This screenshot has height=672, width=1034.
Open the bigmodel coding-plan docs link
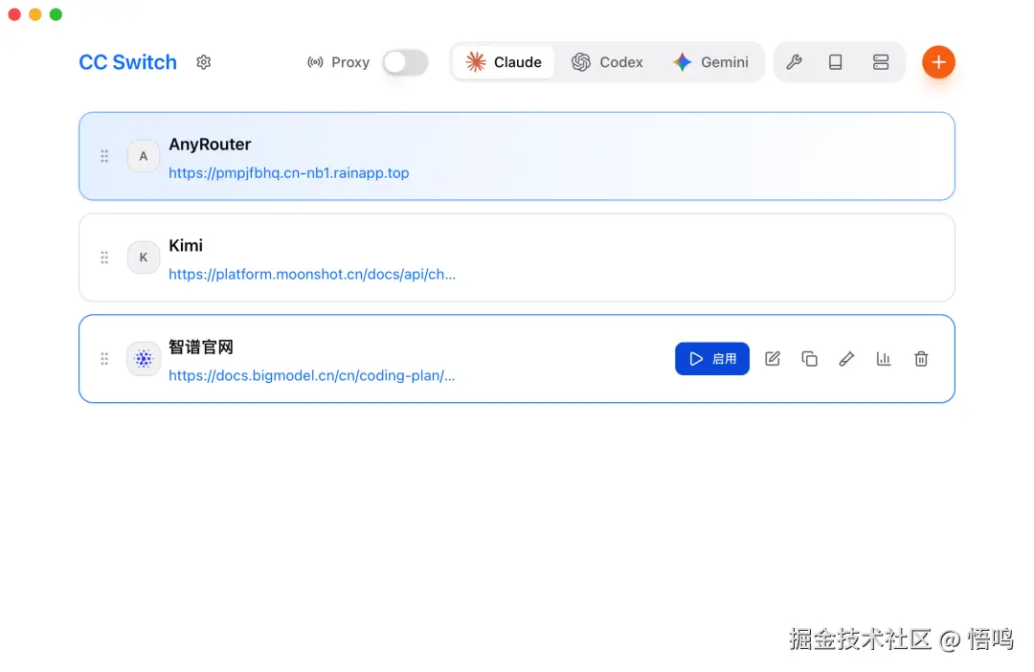pyautogui.click(x=311, y=375)
